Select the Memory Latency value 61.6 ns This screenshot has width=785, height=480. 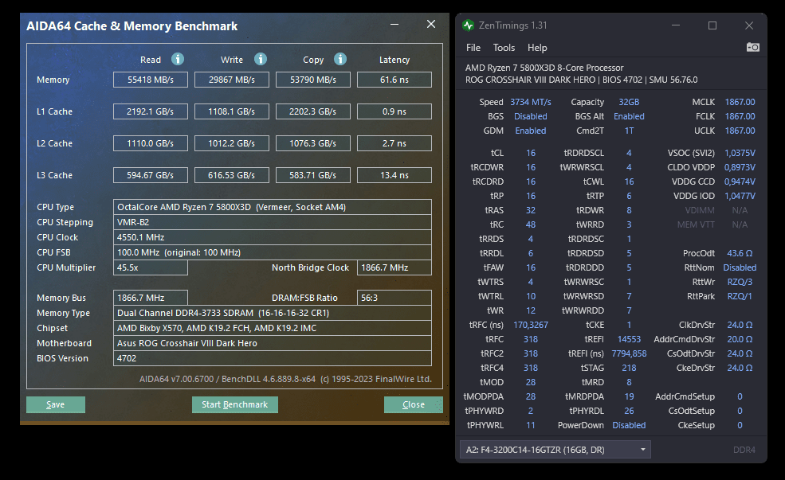click(x=394, y=80)
